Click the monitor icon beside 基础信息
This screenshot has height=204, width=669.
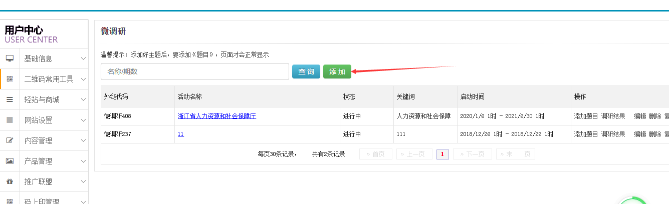[x=10, y=58]
